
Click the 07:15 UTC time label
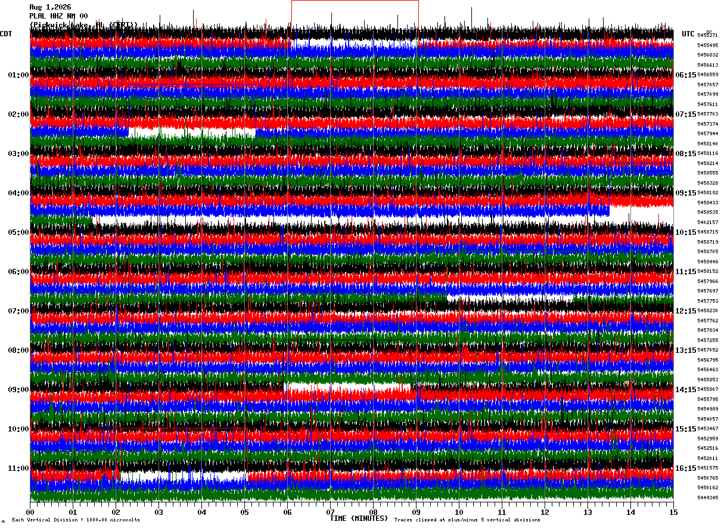(x=685, y=114)
